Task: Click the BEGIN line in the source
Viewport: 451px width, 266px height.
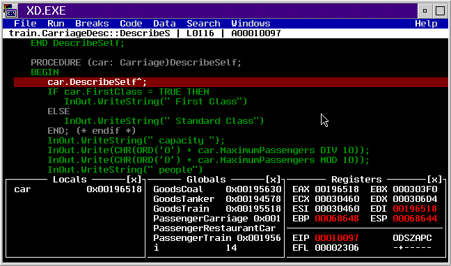Action: coord(45,72)
